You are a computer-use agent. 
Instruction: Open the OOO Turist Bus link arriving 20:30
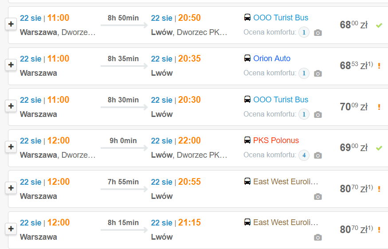(x=281, y=100)
